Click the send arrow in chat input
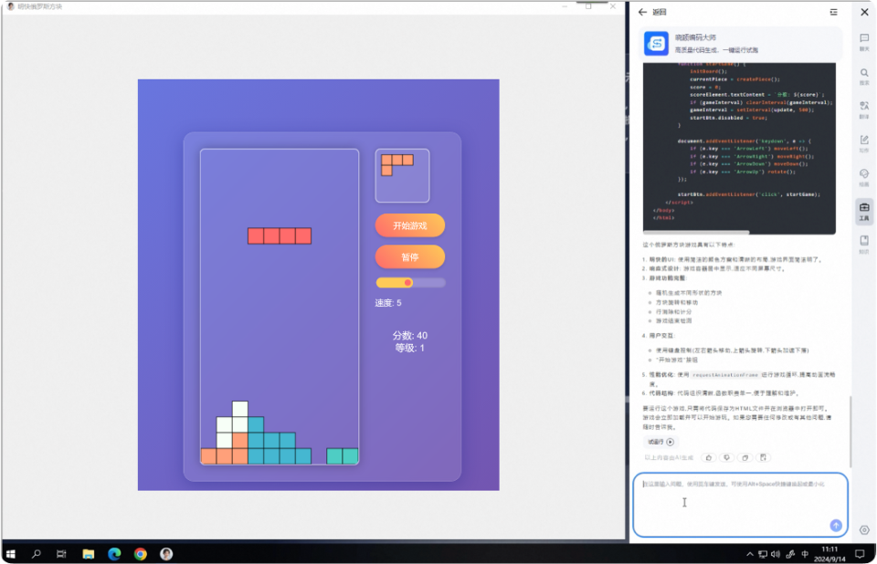 [x=836, y=526]
